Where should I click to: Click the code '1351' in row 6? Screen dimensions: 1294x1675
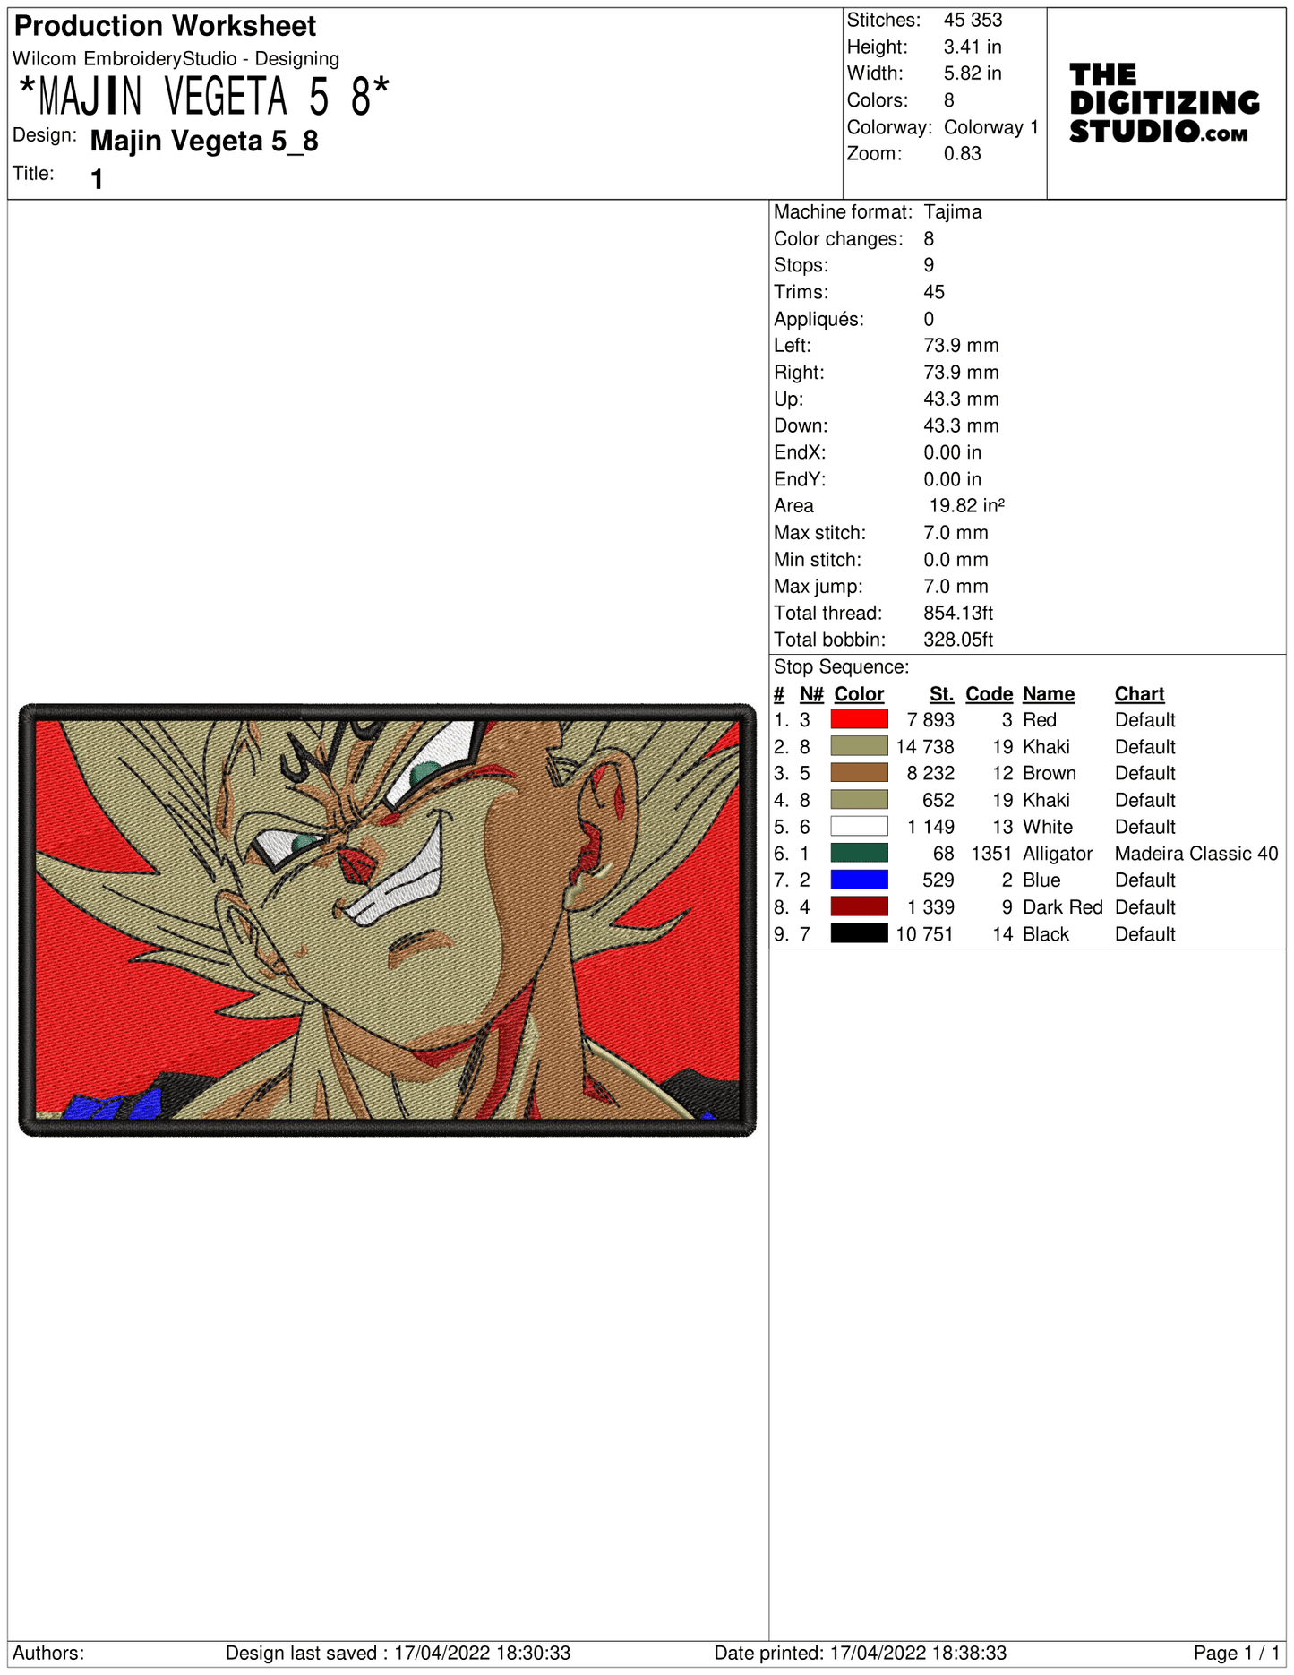[991, 854]
